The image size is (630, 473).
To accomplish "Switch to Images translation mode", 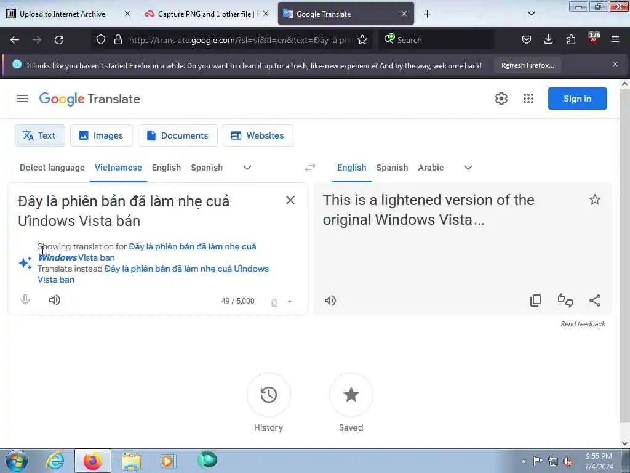I will point(102,135).
